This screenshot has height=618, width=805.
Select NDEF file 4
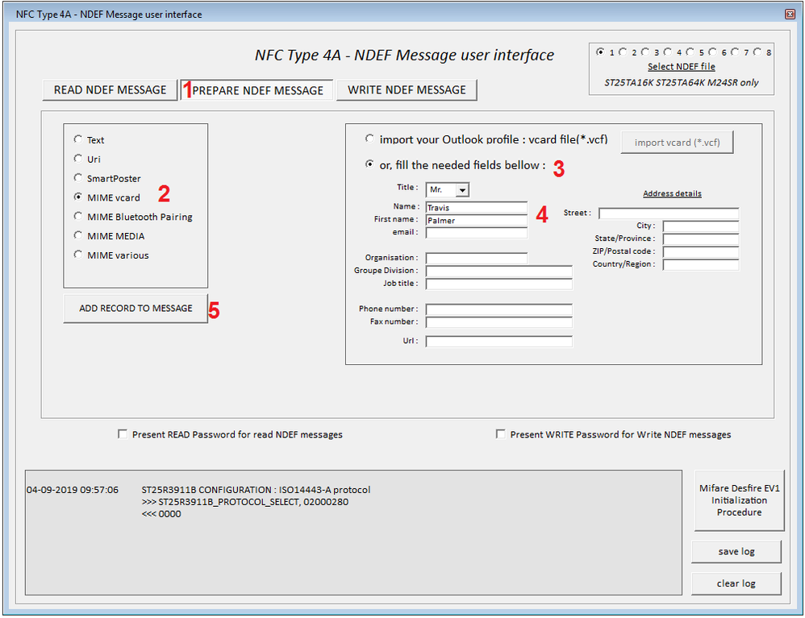click(x=667, y=52)
